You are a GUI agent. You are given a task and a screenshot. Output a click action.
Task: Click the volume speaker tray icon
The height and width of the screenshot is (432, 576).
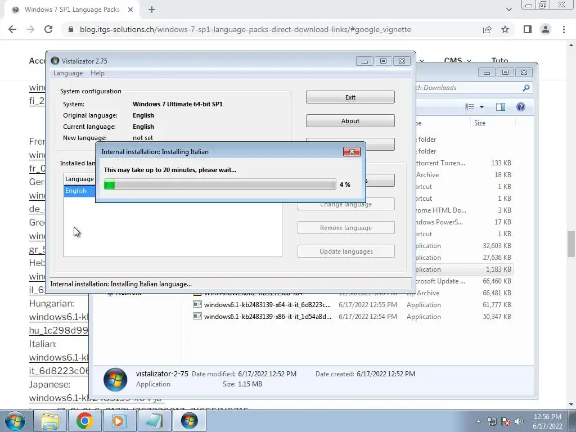coord(519,421)
